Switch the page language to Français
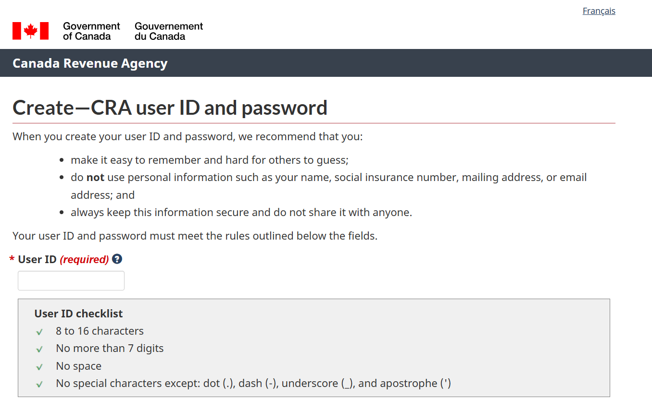 click(599, 11)
